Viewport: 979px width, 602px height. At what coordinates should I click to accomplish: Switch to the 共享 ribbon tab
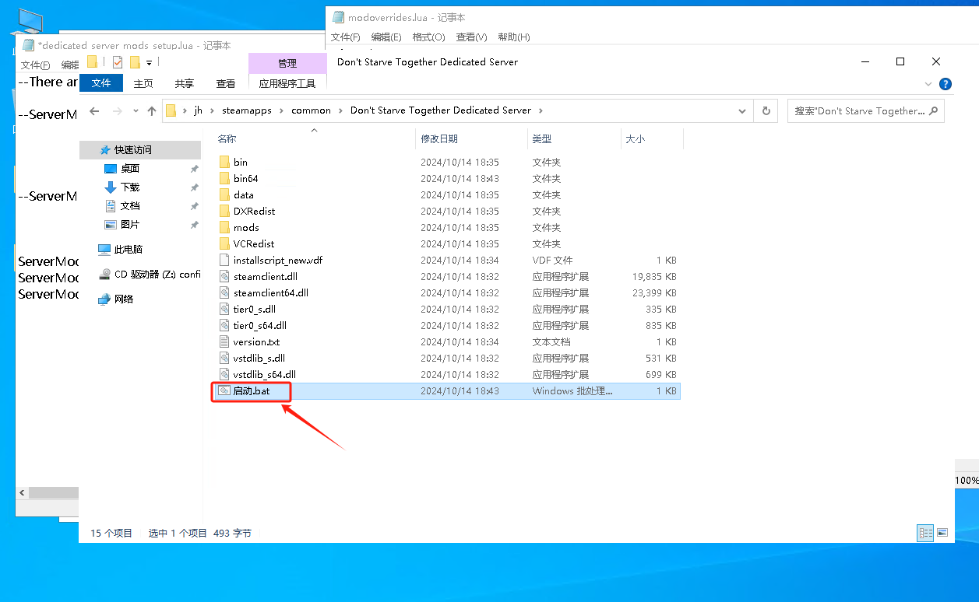tap(185, 83)
